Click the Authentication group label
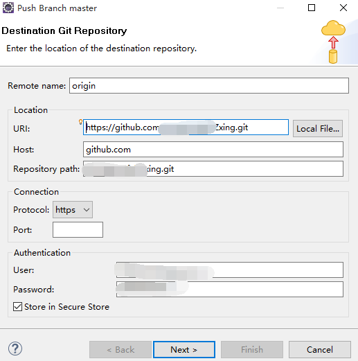 tap(42, 253)
